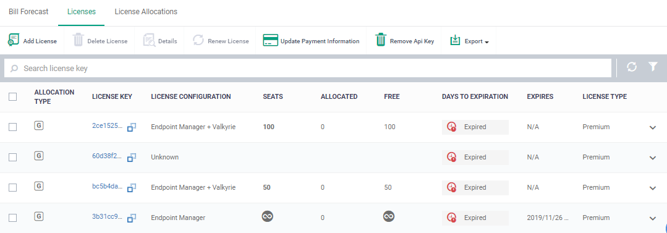
Task: Open the bc5b4da license key link
Action: [107, 187]
